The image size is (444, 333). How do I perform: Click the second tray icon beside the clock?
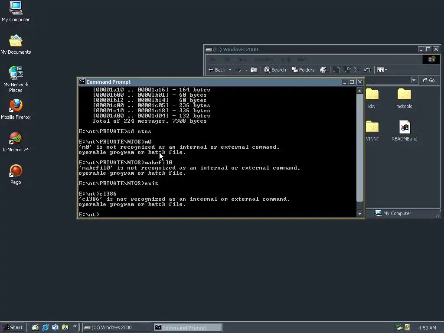pos(407,327)
